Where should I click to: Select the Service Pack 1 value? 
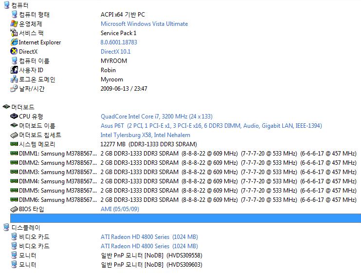tap(118, 33)
